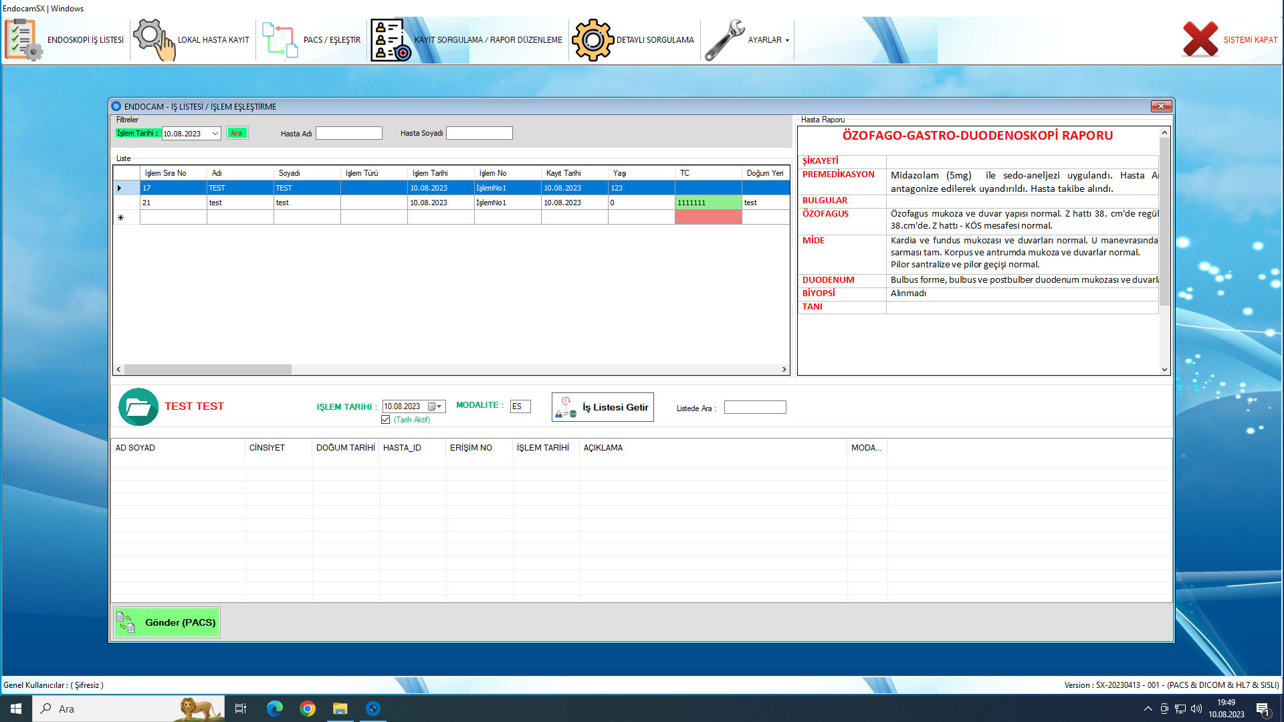Click the Gönder (PACS) button

167,622
